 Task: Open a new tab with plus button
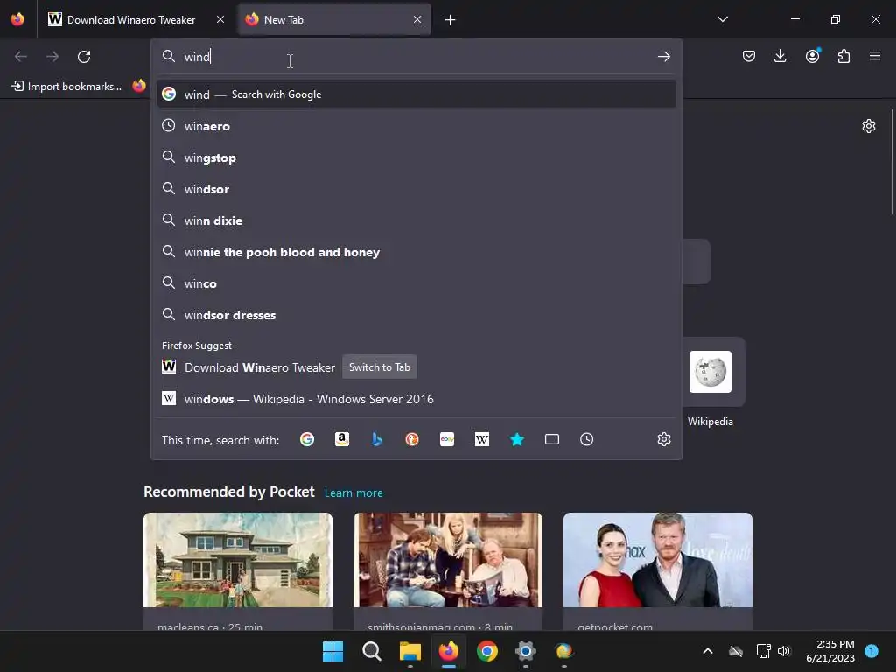(x=451, y=20)
